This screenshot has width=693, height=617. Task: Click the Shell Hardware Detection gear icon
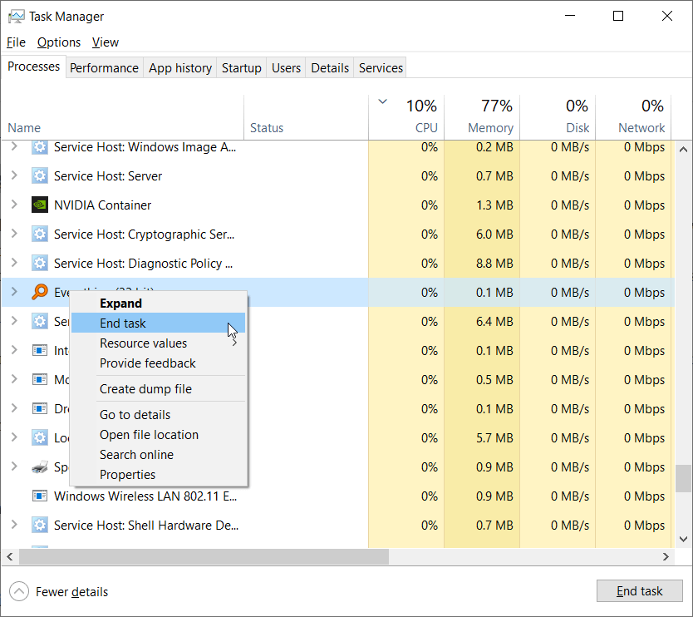[x=40, y=525]
